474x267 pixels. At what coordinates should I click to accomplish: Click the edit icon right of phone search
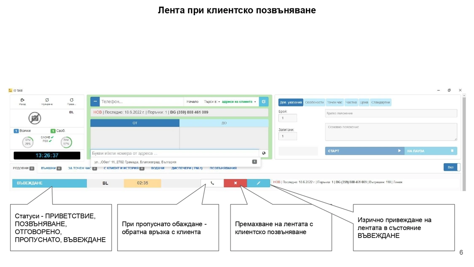(x=264, y=102)
